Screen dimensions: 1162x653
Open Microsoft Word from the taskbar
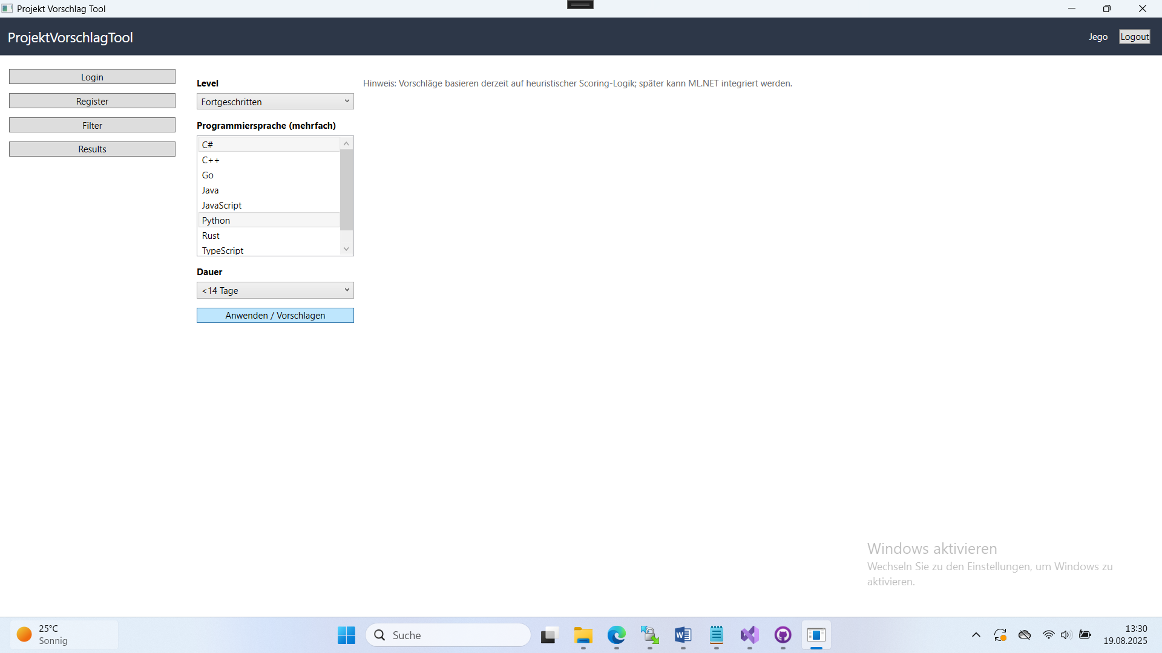point(683,635)
